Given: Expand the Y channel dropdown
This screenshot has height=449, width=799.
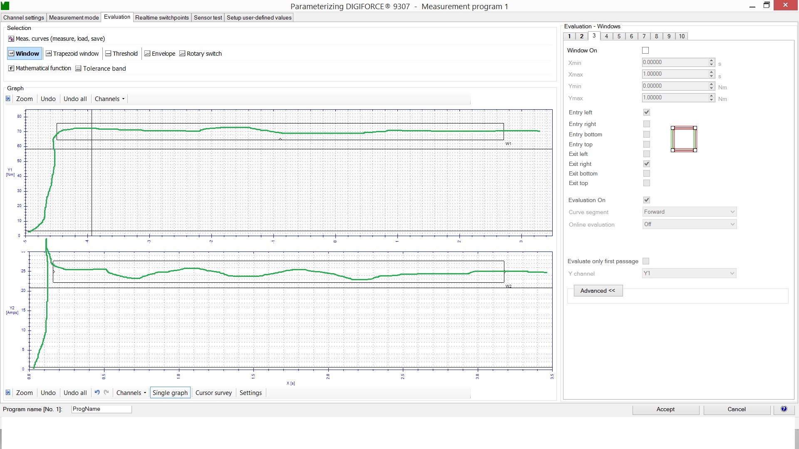Looking at the screenshot, I should coord(689,274).
